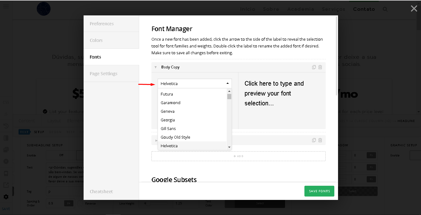
Task: Switch to the Colors tab
Action: (x=111, y=40)
